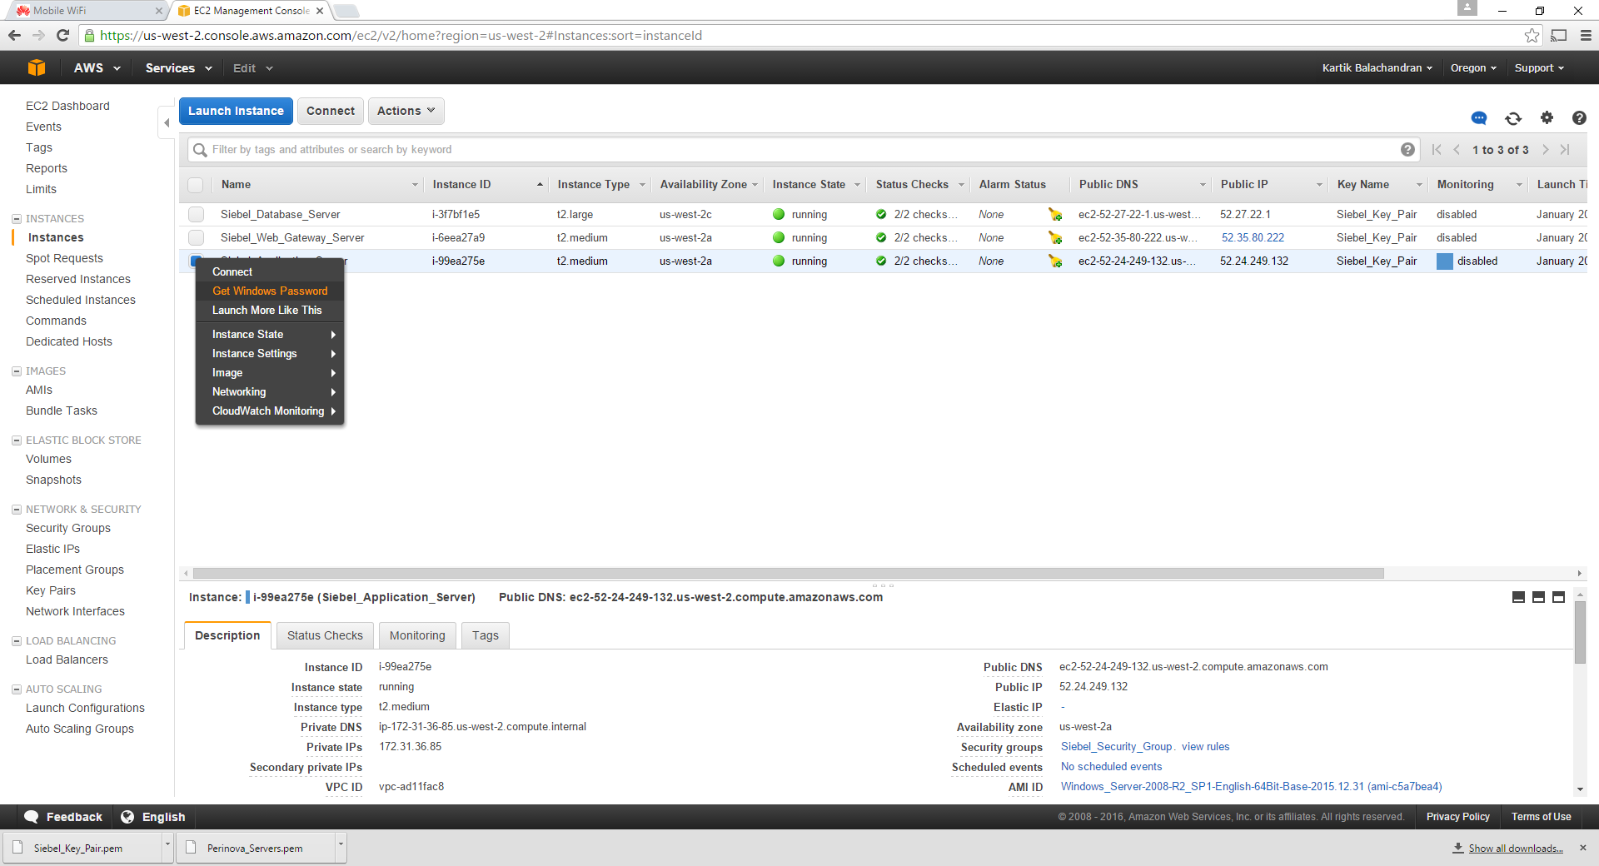Viewport: 1599px width, 866px height.
Task: Go to previous page of instances
Action: click(x=1457, y=150)
